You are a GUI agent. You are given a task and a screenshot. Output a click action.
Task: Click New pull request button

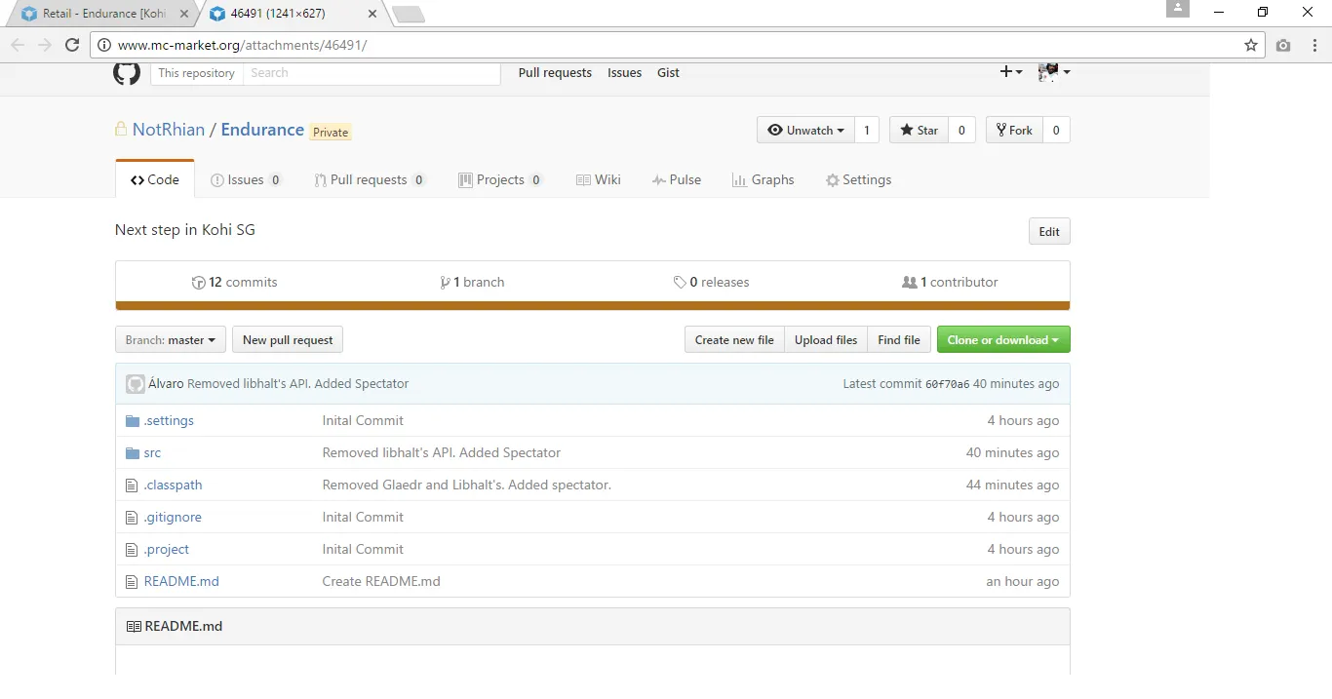pyautogui.click(x=288, y=339)
